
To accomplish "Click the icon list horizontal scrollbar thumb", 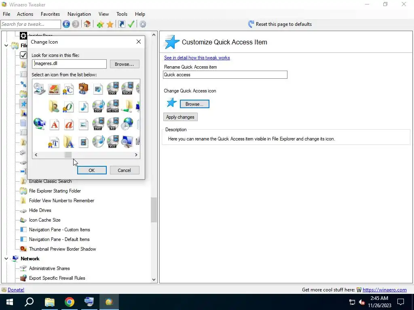I will [68, 155].
